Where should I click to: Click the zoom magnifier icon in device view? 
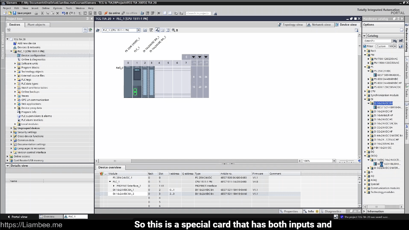(174, 30)
